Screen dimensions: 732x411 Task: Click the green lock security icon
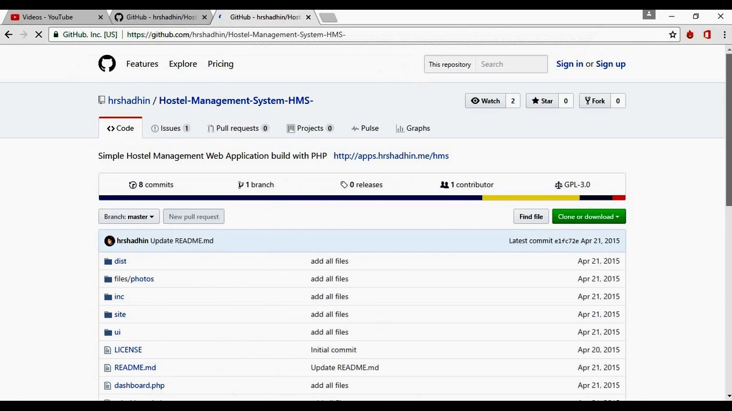click(x=55, y=35)
